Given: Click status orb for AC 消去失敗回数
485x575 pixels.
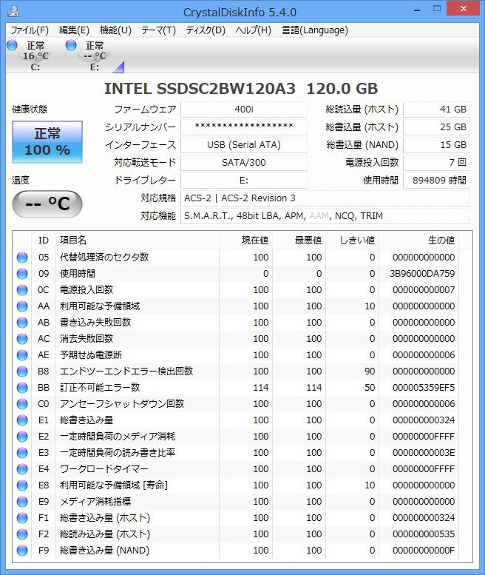Looking at the screenshot, I should pyautogui.click(x=22, y=339).
